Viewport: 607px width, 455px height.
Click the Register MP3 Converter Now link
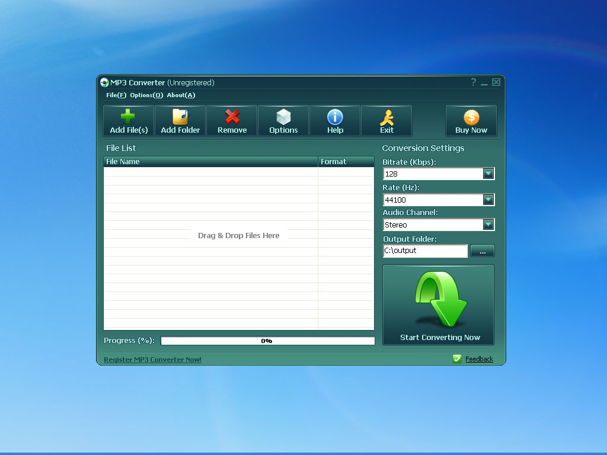tap(152, 359)
